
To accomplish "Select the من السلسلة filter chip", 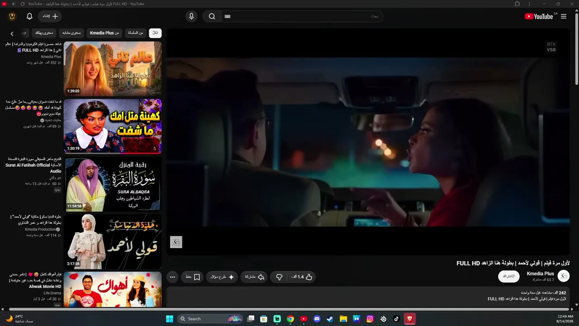I will [x=135, y=33].
